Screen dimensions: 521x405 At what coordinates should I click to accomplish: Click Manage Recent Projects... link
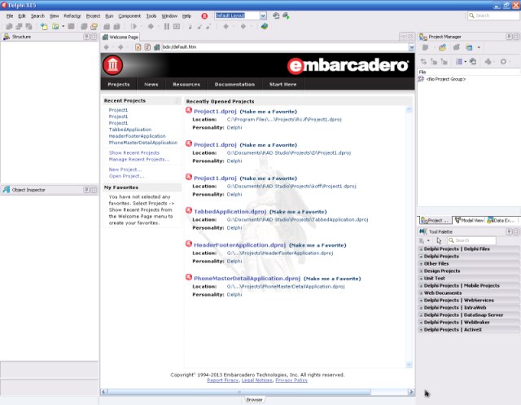click(x=139, y=159)
